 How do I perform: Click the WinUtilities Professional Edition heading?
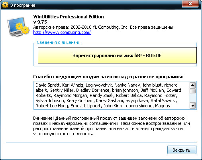click(69, 17)
